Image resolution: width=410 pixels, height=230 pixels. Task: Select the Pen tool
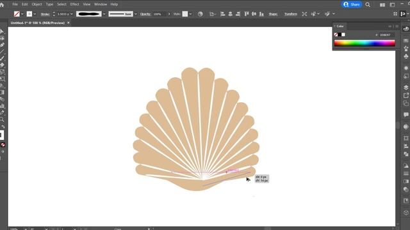coord(2,45)
